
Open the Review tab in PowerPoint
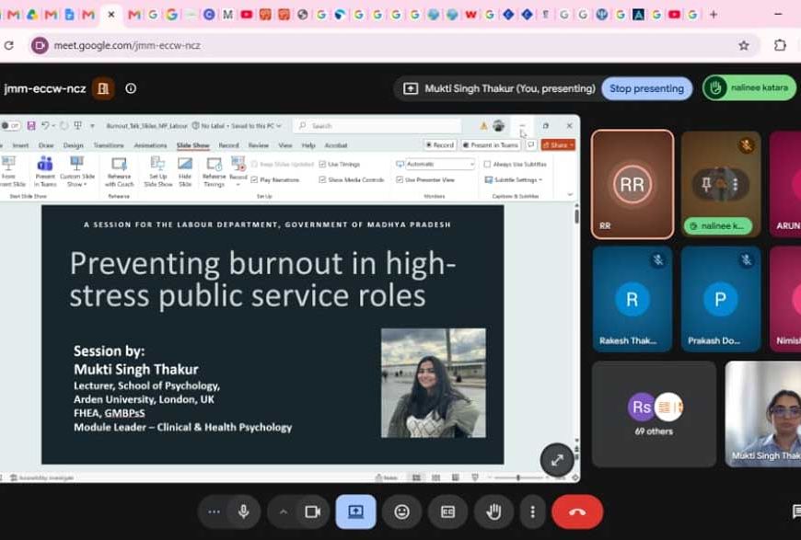(259, 145)
